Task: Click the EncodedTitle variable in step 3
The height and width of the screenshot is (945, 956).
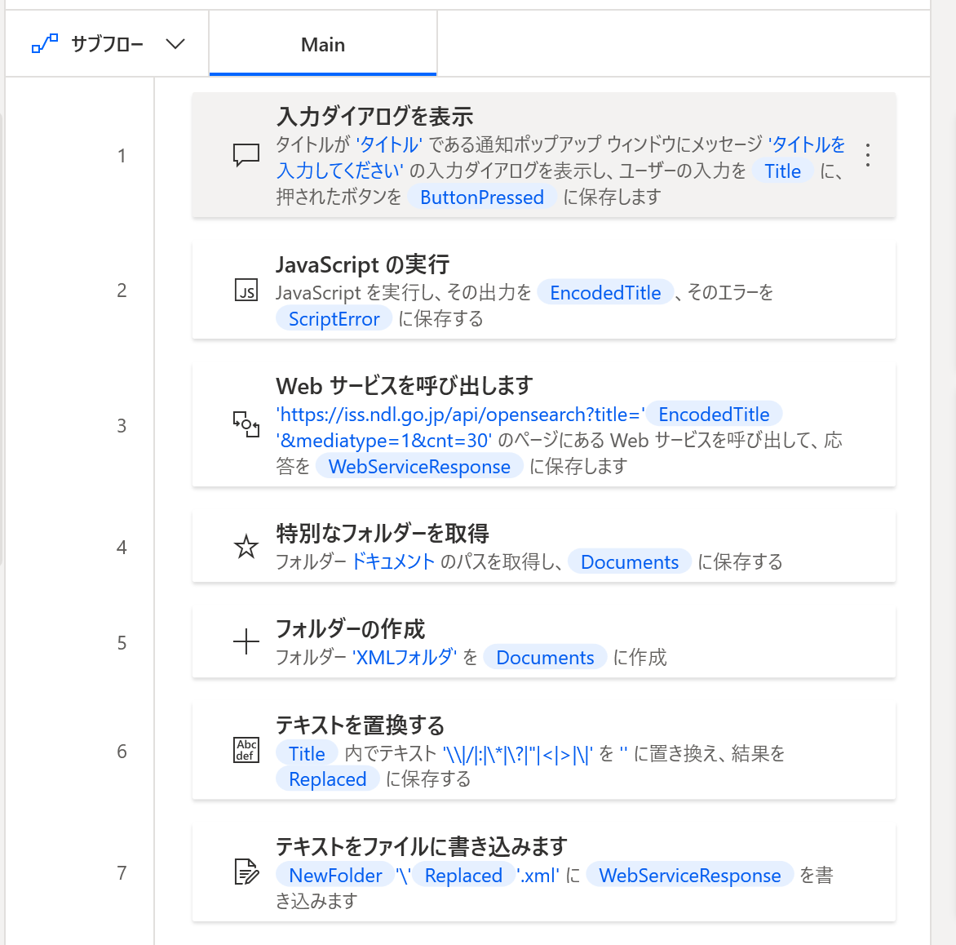Action: pos(714,415)
